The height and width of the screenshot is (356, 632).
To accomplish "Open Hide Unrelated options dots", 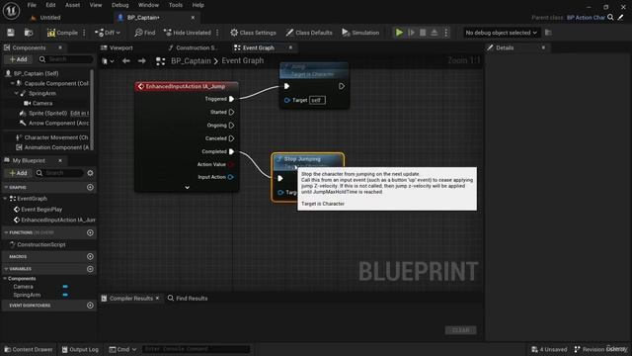I will [217, 33].
